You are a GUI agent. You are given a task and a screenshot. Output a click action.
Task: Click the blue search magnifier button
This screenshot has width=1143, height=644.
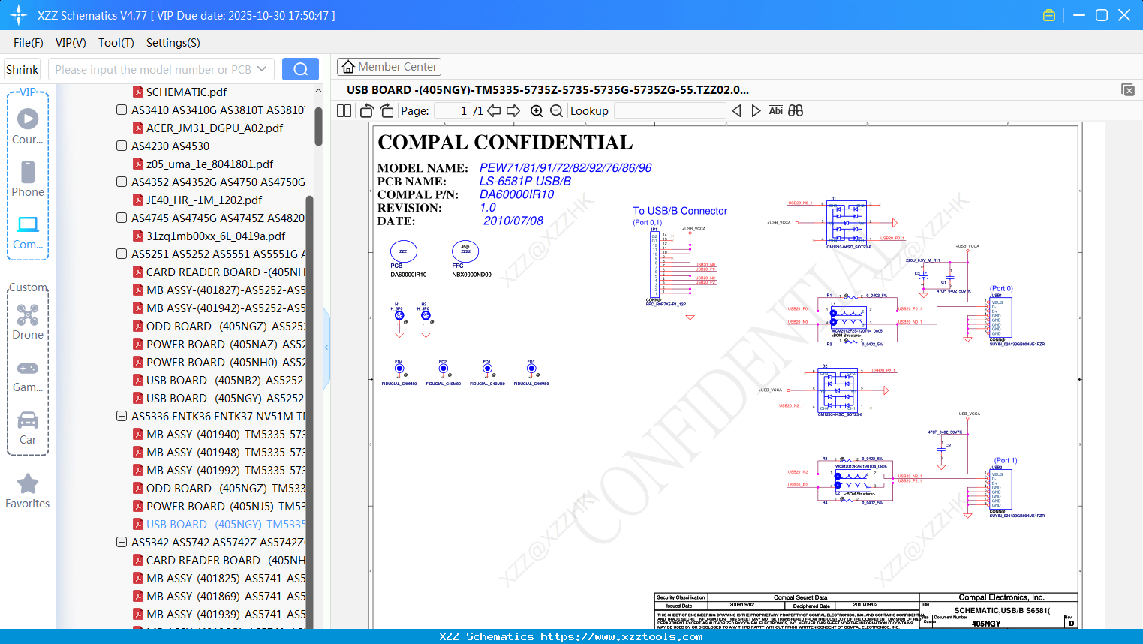(300, 69)
